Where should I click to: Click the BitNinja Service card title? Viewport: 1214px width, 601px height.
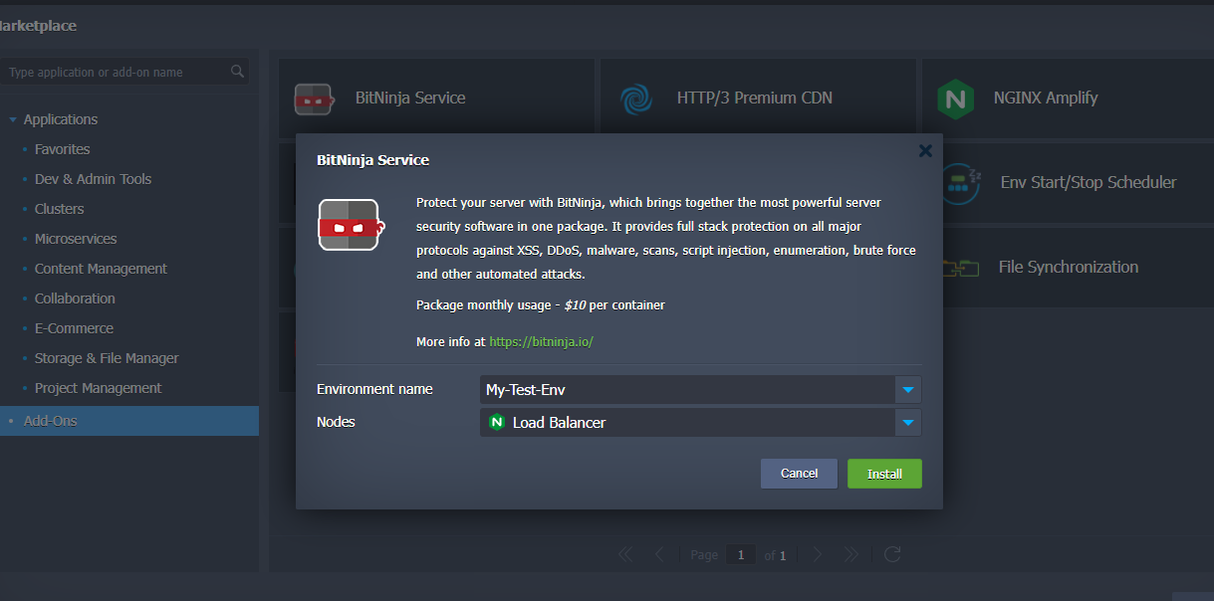point(410,99)
